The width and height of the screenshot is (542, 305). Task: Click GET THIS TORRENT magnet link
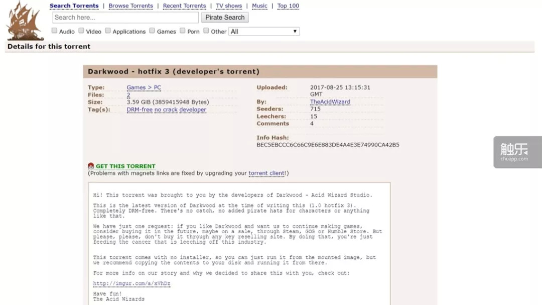pos(125,166)
